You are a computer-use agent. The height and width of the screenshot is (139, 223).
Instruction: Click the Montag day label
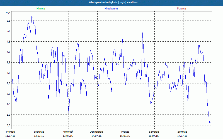[10, 132]
